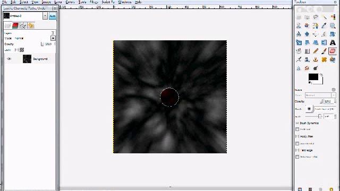Select the Text tool
This screenshot has width=340, height=191.
pos(333,42)
